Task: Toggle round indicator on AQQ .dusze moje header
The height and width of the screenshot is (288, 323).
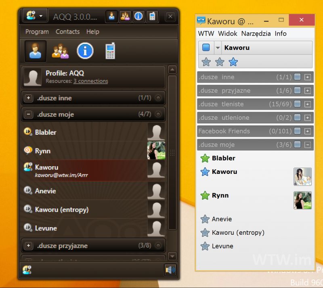Action: point(158,114)
